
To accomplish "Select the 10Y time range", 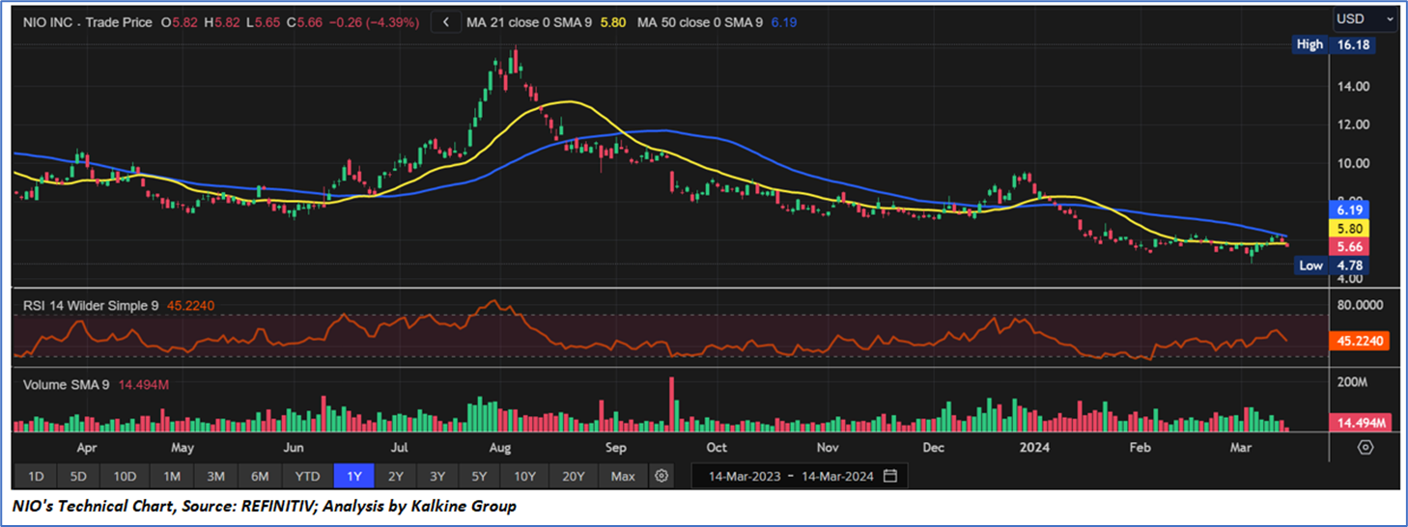I will [524, 476].
